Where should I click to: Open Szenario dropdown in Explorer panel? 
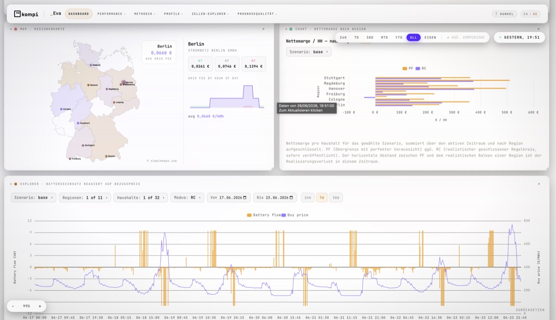33,198
